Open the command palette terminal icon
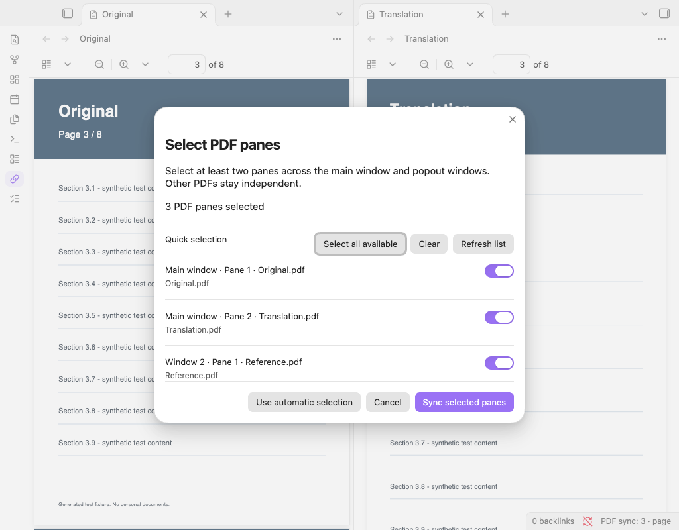679x530 pixels. click(15, 139)
